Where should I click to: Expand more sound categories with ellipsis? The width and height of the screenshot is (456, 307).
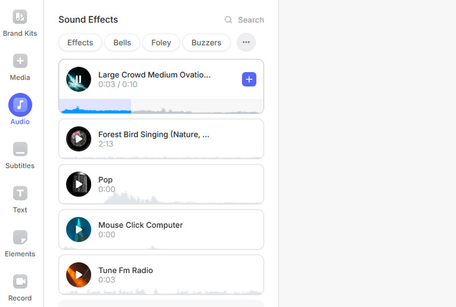coord(246,42)
